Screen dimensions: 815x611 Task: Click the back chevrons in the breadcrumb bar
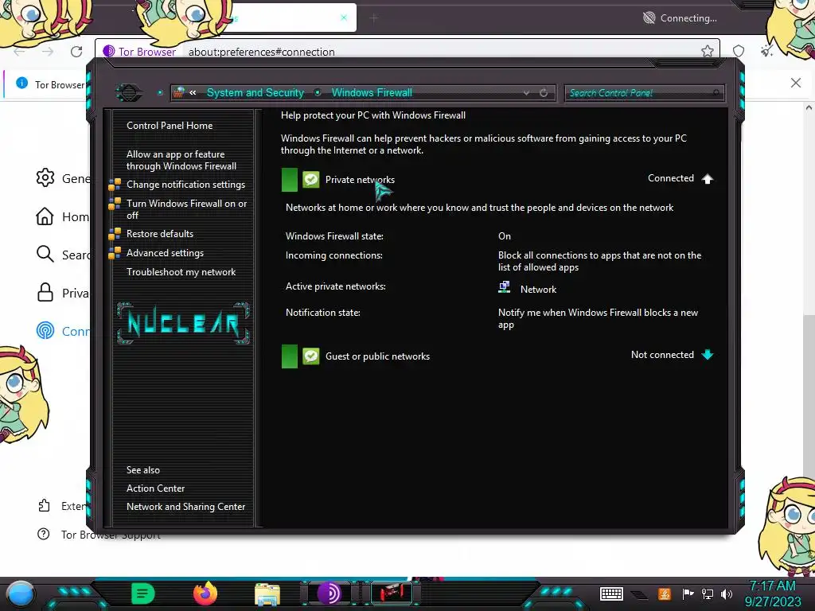tap(193, 92)
